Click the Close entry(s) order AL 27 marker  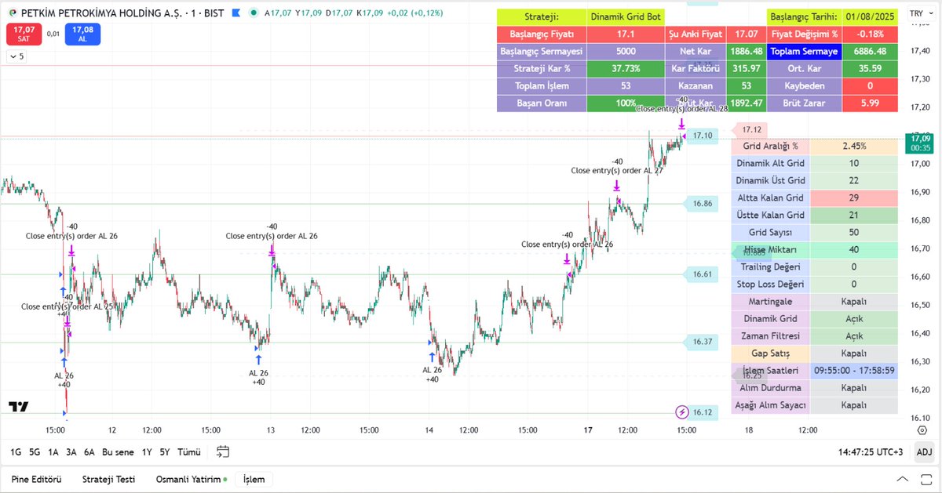(617, 170)
